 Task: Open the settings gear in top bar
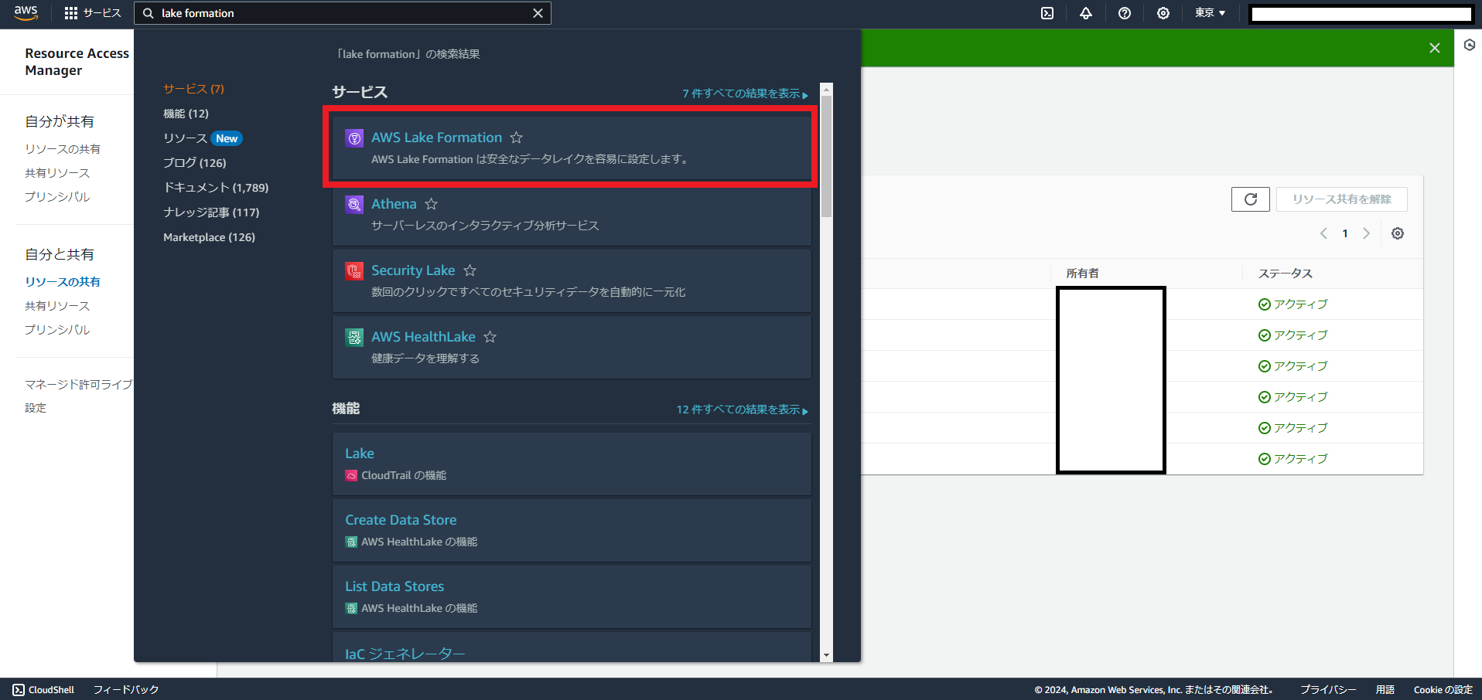tap(1163, 13)
